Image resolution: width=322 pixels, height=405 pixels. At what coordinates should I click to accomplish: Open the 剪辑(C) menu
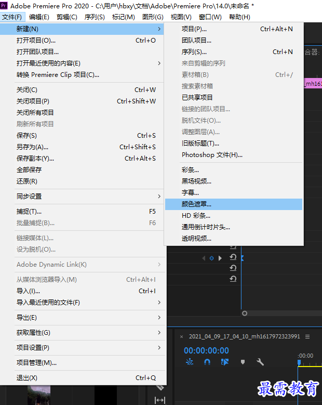coord(67,17)
